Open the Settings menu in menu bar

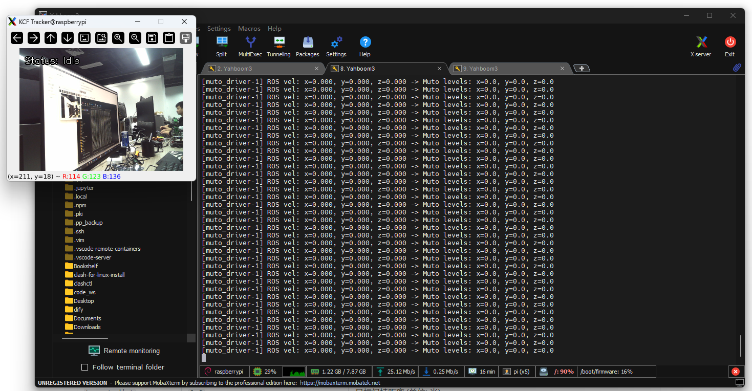219,29
